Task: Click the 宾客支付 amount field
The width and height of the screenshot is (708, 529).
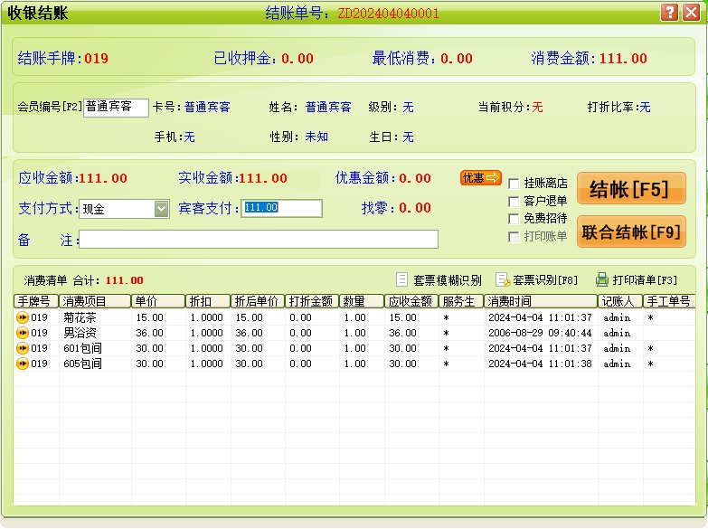Action: [281, 208]
